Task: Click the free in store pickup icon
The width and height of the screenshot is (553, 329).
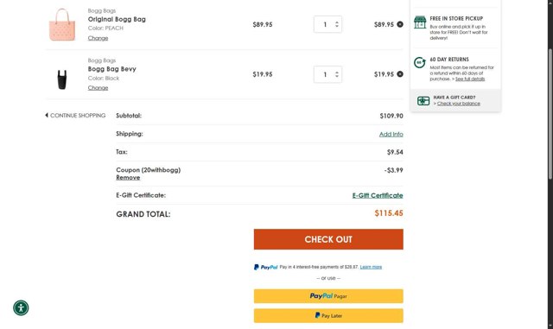Action: pos(420,22)
